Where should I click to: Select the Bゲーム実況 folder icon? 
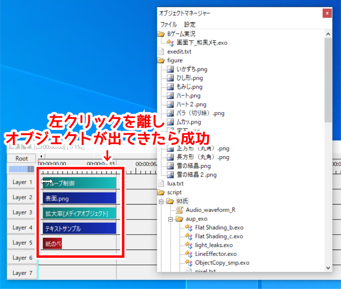coord(161,34)
